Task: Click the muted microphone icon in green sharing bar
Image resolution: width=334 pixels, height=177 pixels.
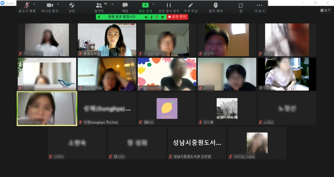Action: (151, 17)
